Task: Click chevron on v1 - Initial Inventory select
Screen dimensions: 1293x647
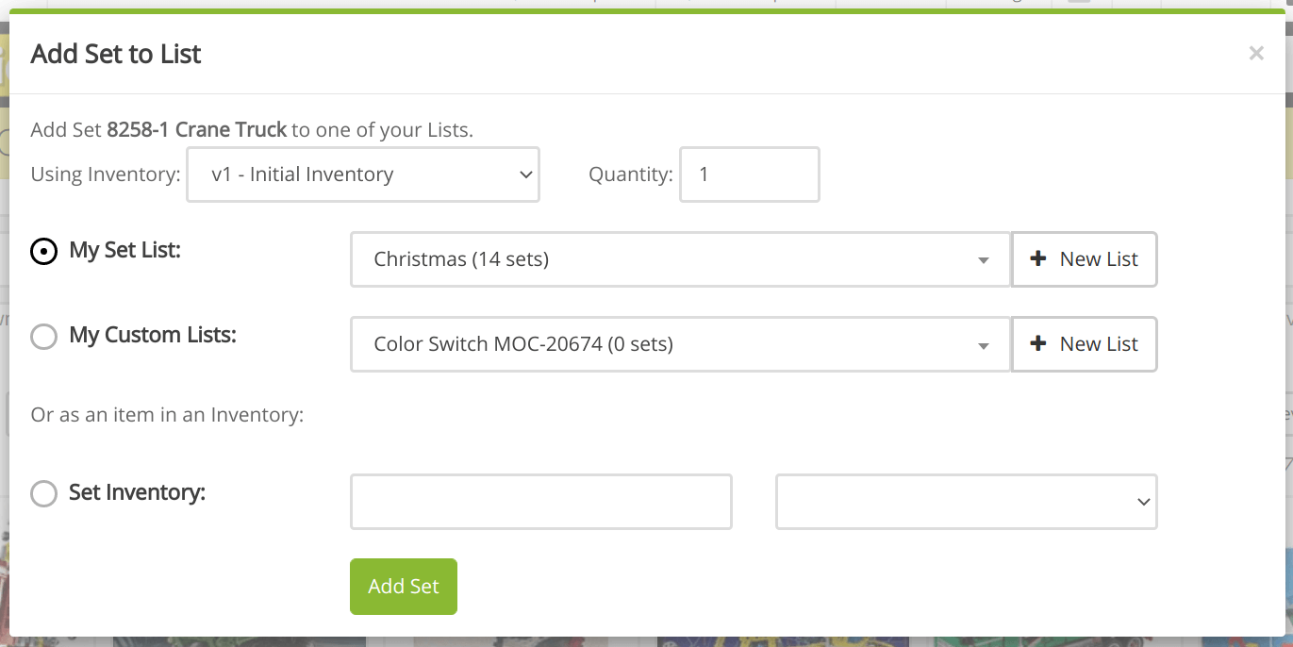Action: click(526, 174)
